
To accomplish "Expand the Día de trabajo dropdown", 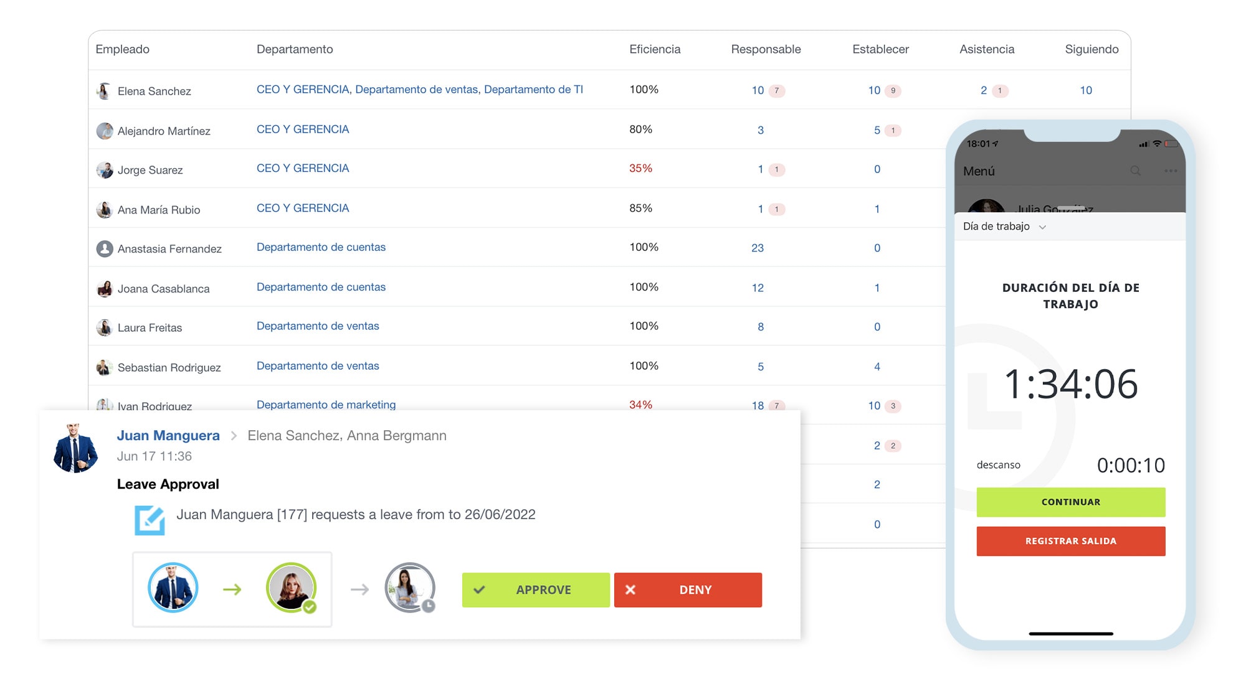I will click(1004, 227).
